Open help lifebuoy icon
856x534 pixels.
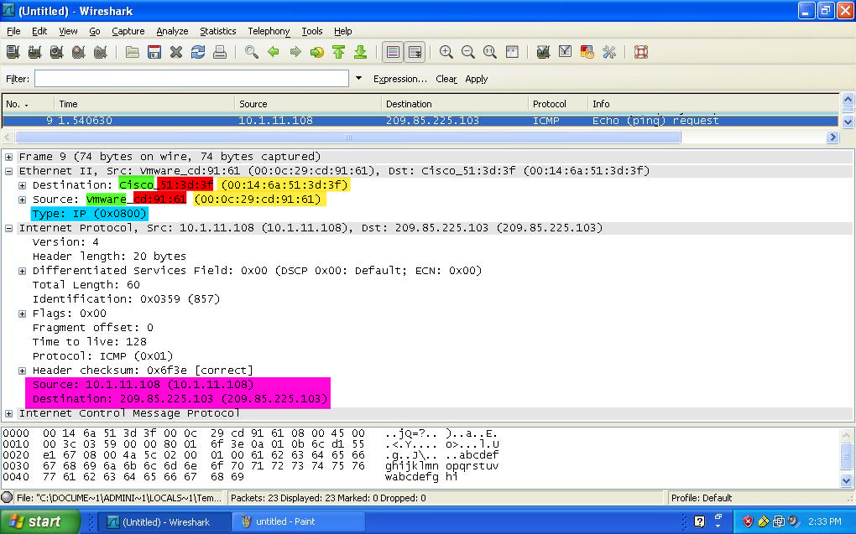(641, 52)
